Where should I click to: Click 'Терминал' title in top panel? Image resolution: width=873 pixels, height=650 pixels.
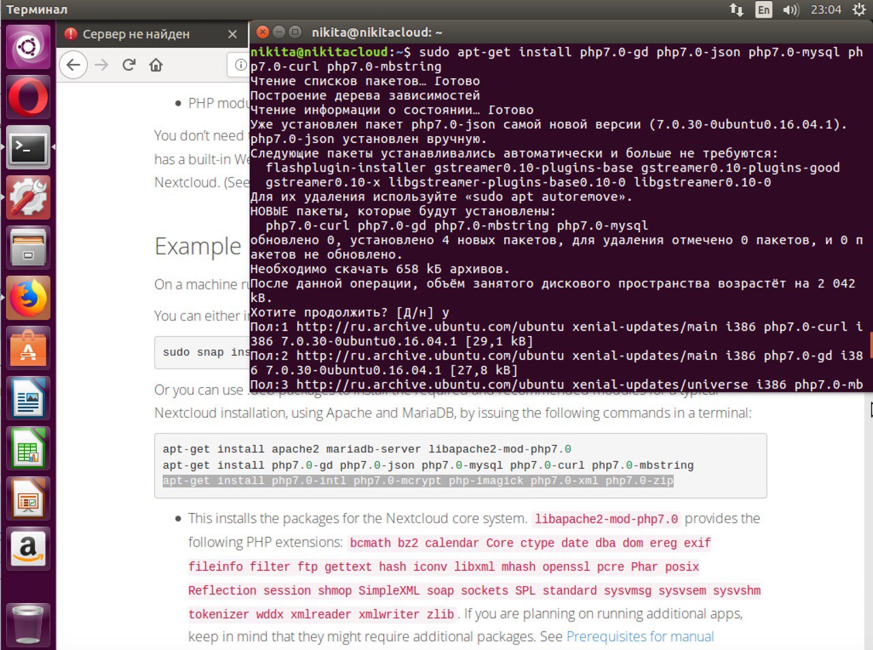[37, 10]
